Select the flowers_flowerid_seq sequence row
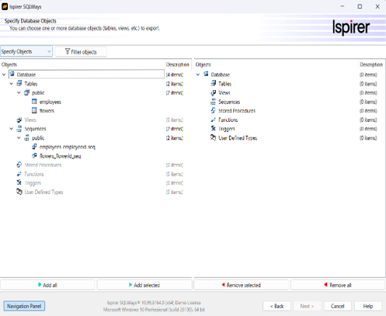 (60, 156)
